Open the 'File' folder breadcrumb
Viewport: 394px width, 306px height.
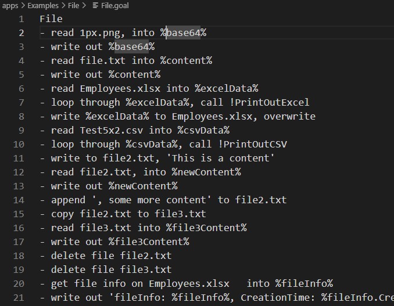[x=74, y=6]
